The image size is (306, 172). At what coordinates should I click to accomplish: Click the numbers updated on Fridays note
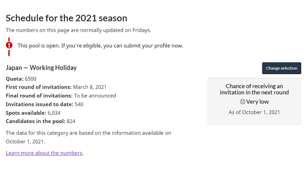[x=78, y=30]
